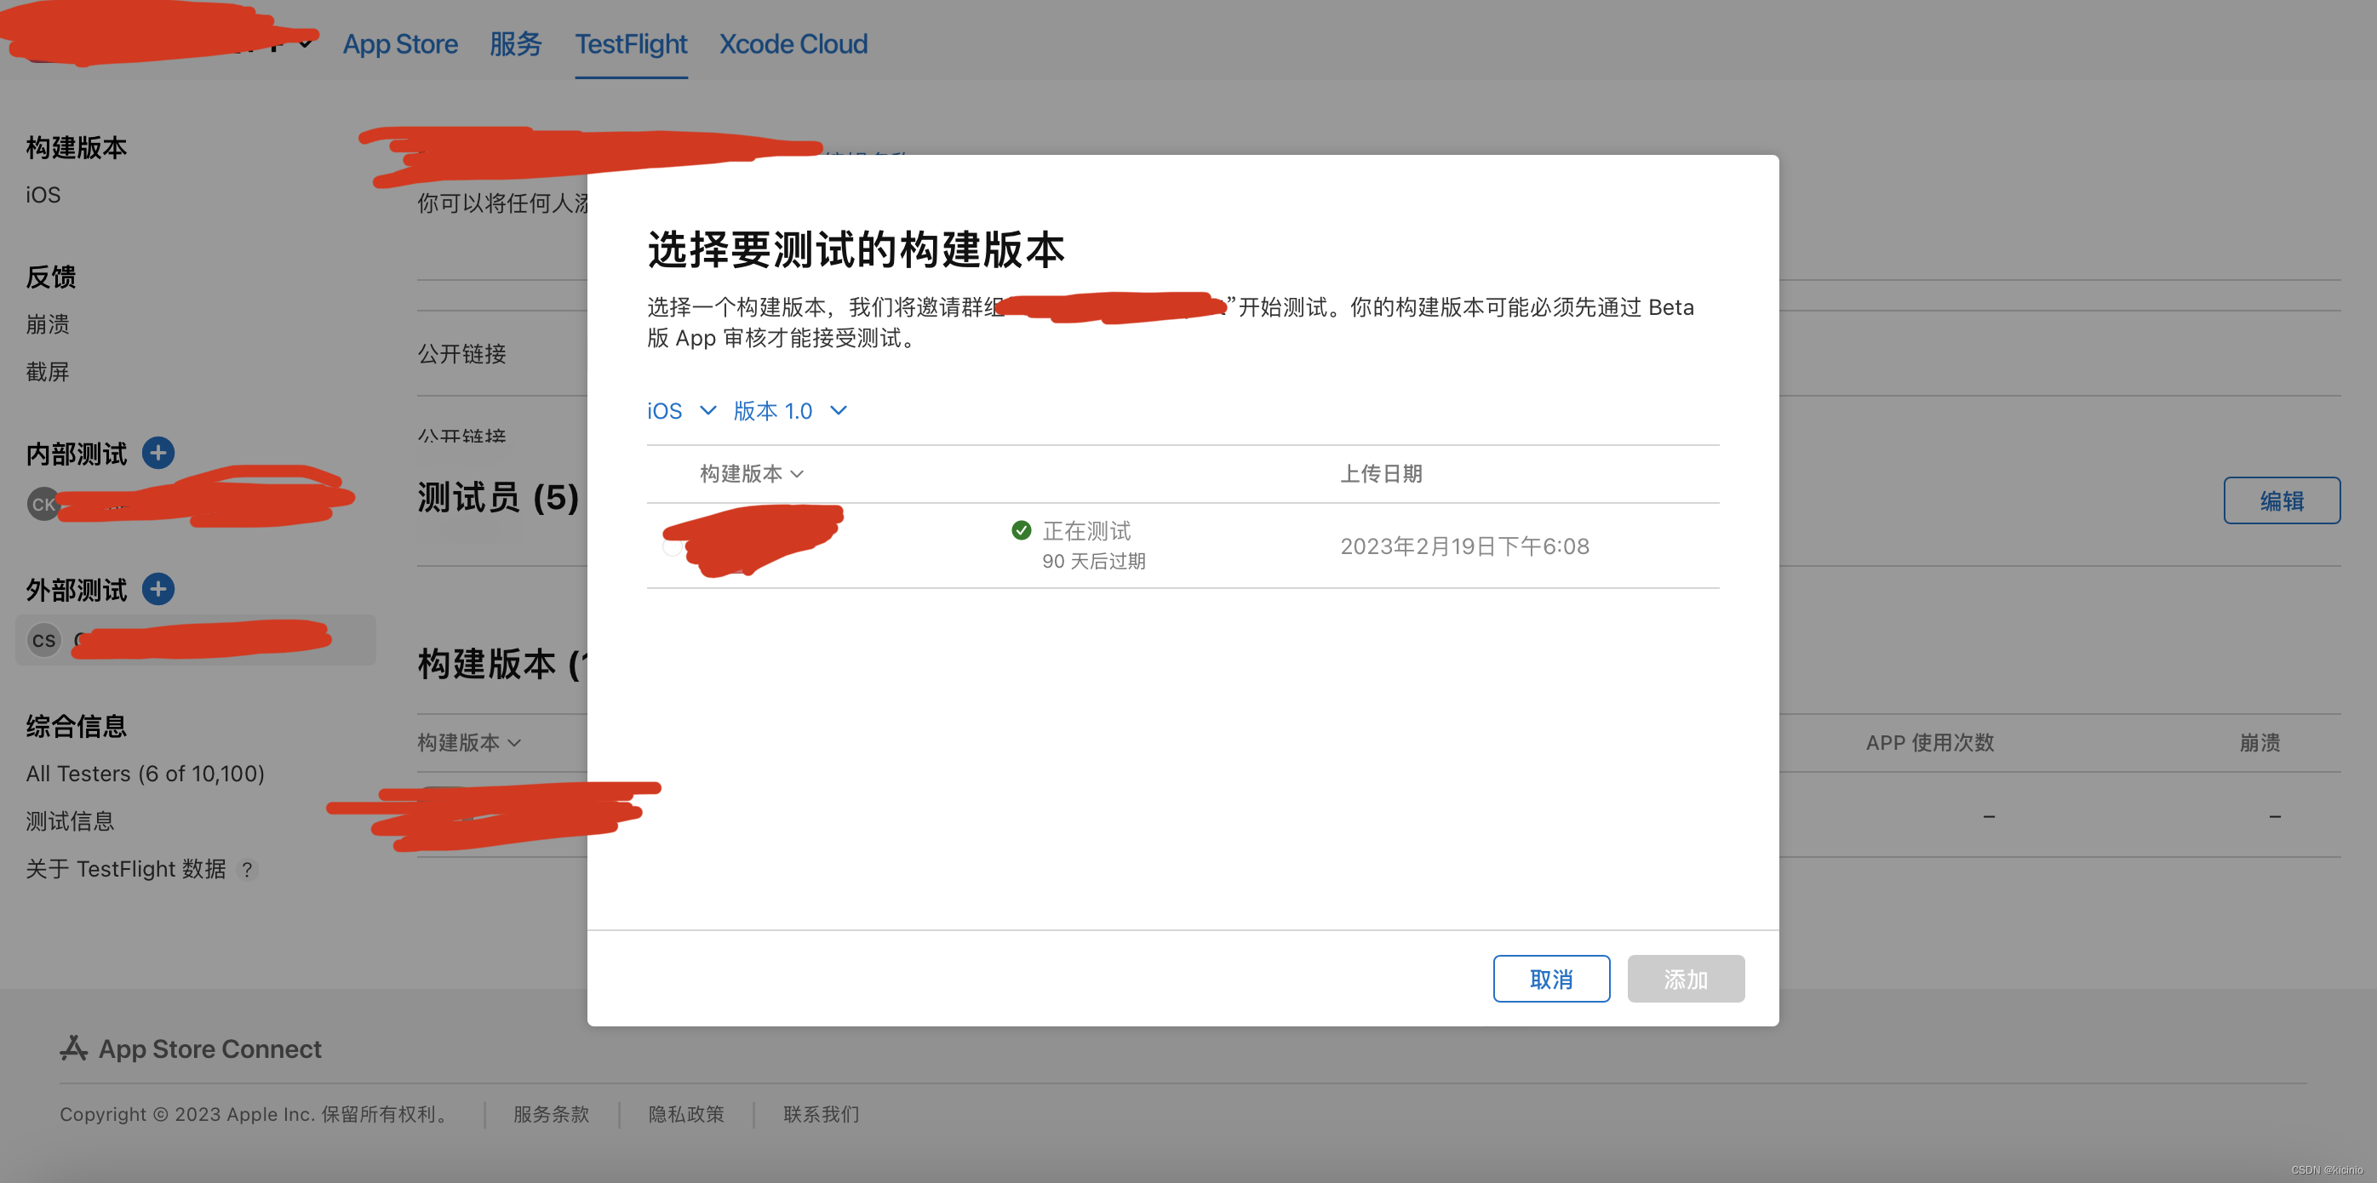Viewport: 2377px width, 1183px height.
Task: Open All Testers (6 of 10,100)
Action: click(x=145, y=774)
